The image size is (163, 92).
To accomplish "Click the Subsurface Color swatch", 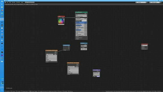I will [x=84, y=21].
